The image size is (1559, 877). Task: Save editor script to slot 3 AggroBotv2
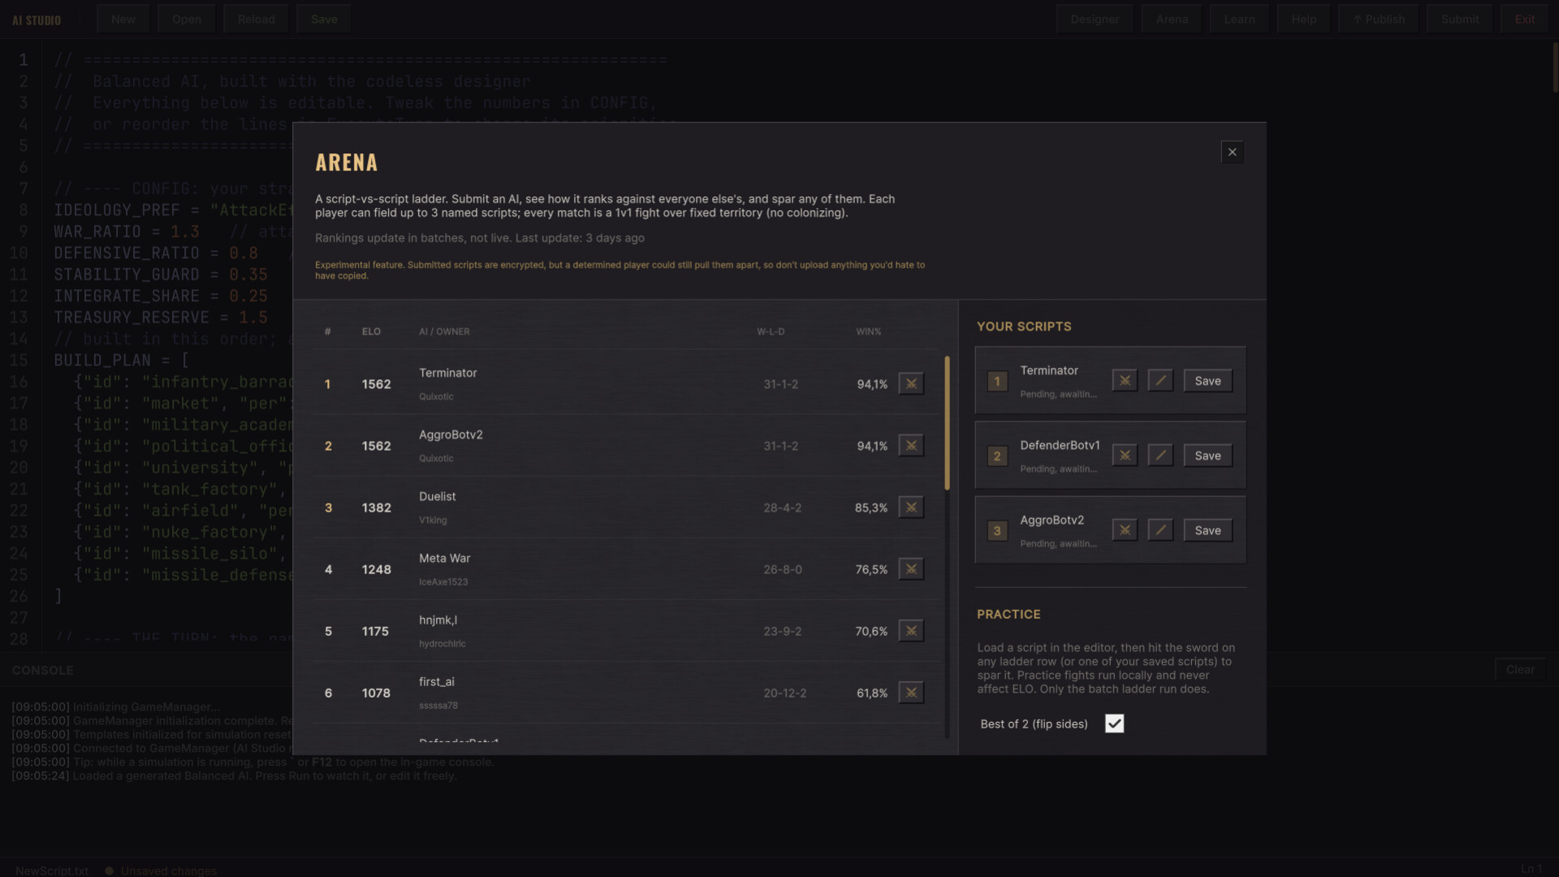pos(1207,530)
